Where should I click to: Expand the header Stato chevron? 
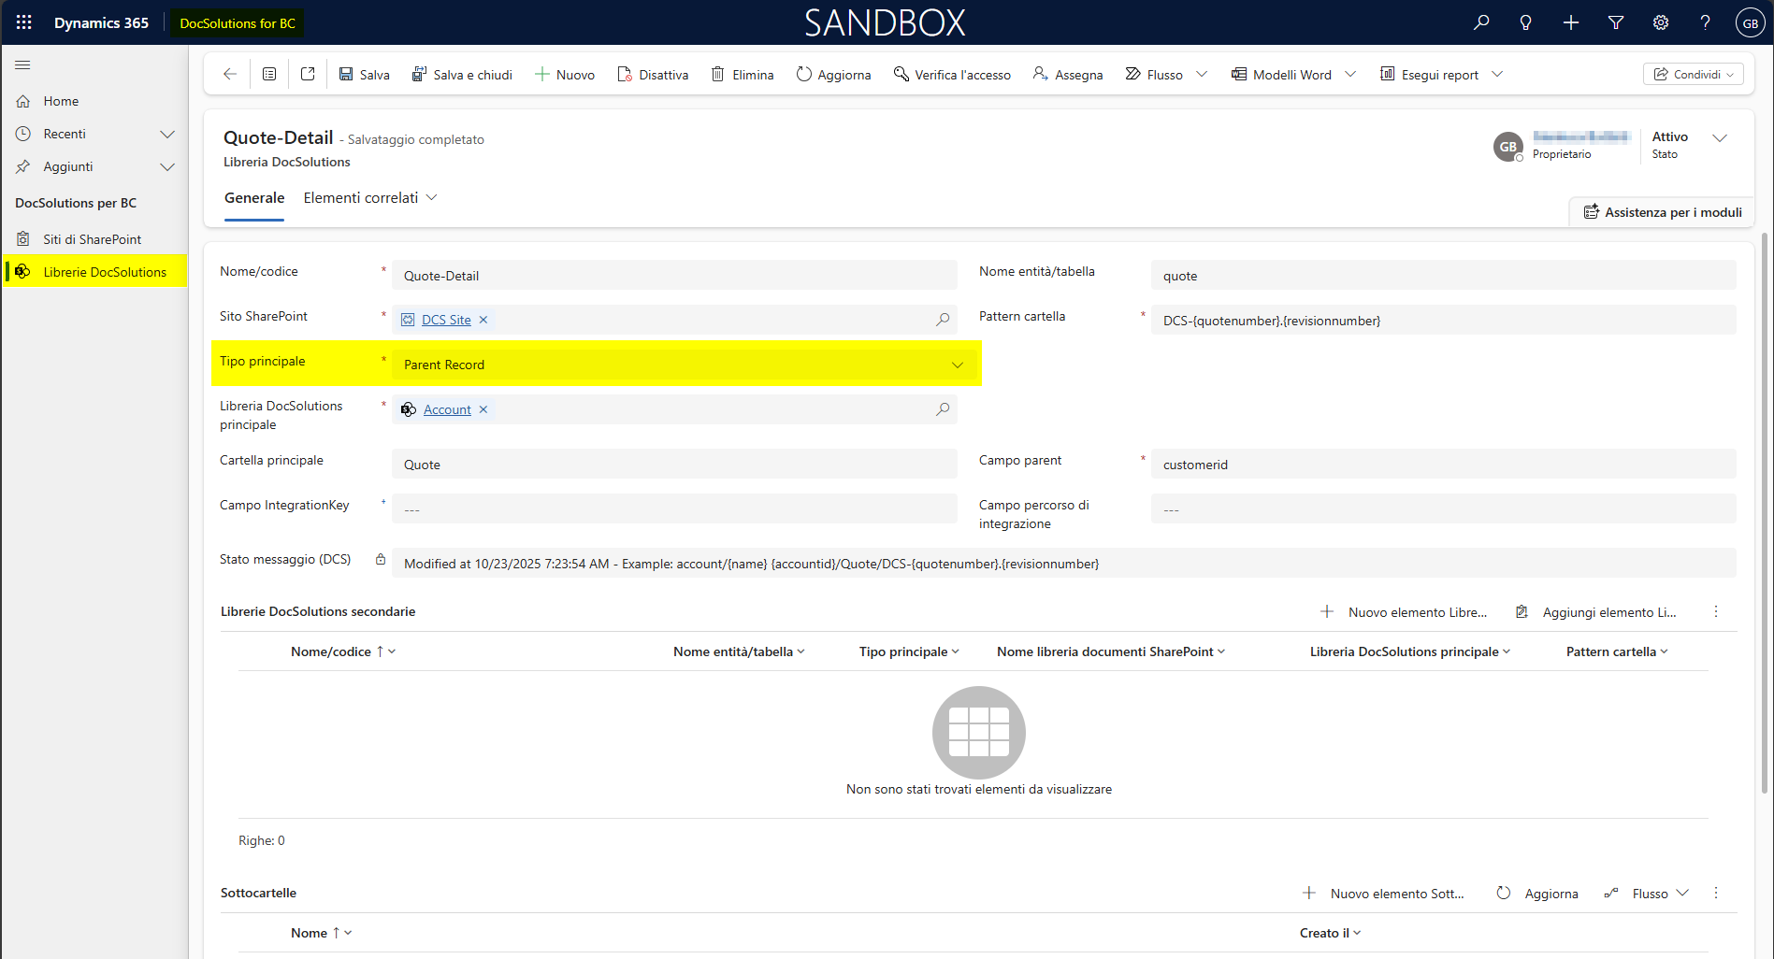click(1720, 138)
